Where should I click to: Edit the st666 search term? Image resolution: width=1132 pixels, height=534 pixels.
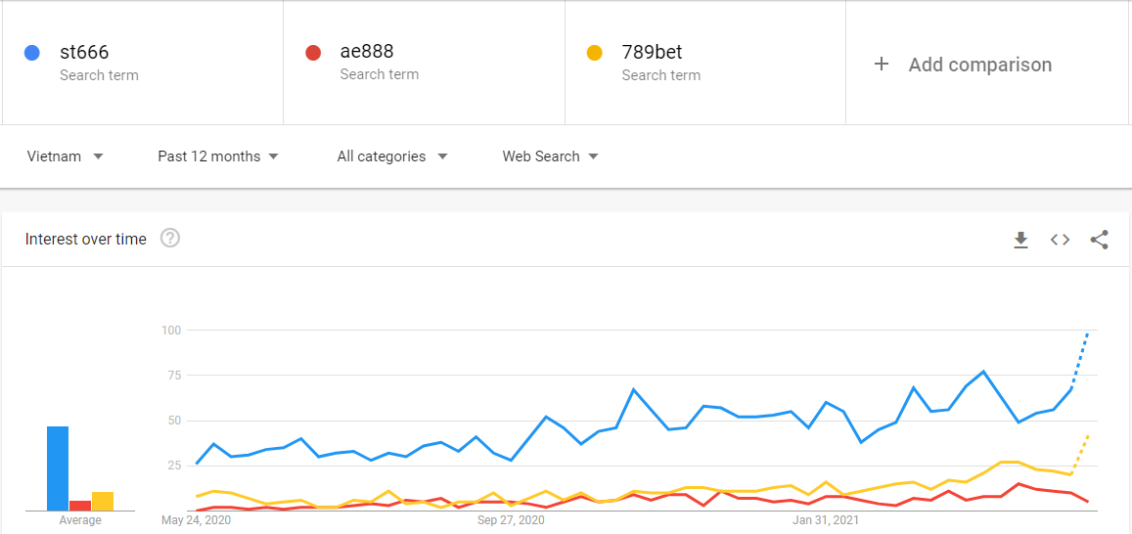point(82,52)
